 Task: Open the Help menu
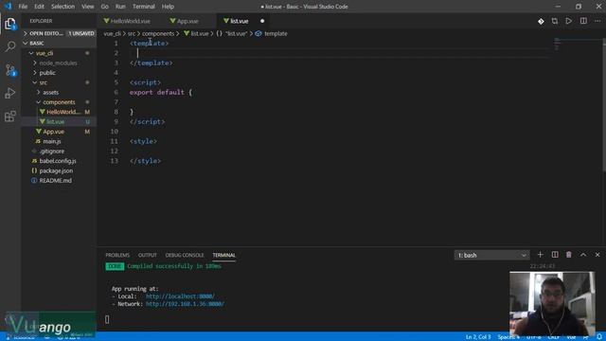pyautogui.click(x=168, y=7)
